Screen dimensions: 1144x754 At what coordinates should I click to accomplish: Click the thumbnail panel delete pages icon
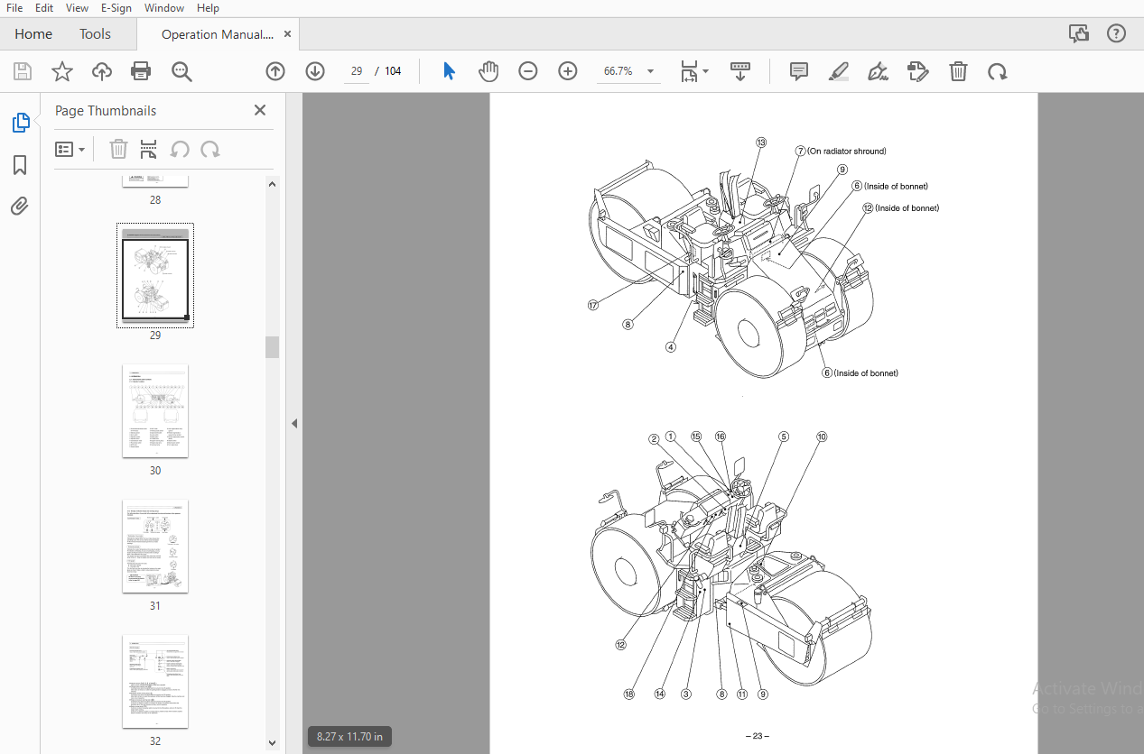pyautogui.click(x=119, y=149)
